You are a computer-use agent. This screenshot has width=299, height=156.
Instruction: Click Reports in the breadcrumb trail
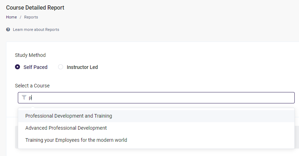click(x=31, y=17)
